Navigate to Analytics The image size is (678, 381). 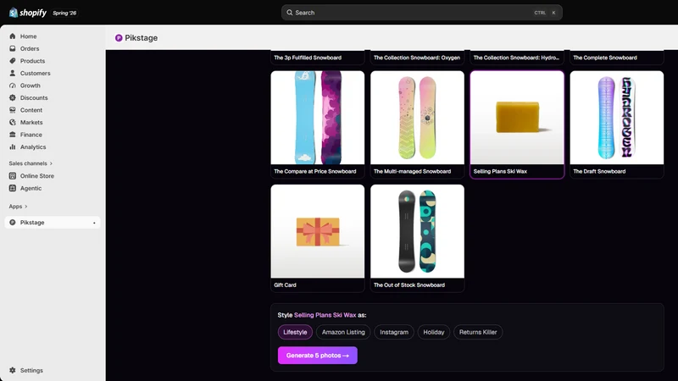tap(33, 146)
